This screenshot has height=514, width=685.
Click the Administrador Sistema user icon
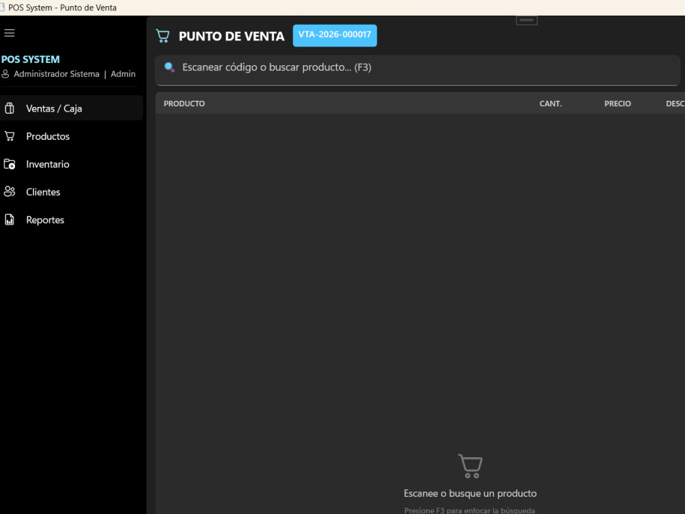tap(5, 74)
